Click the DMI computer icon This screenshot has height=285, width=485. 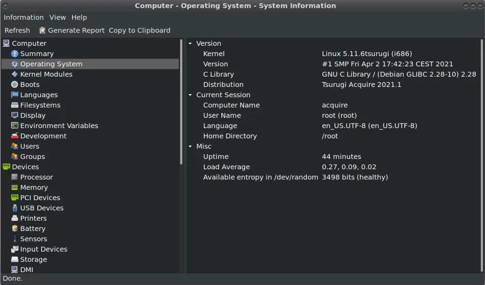14,270
